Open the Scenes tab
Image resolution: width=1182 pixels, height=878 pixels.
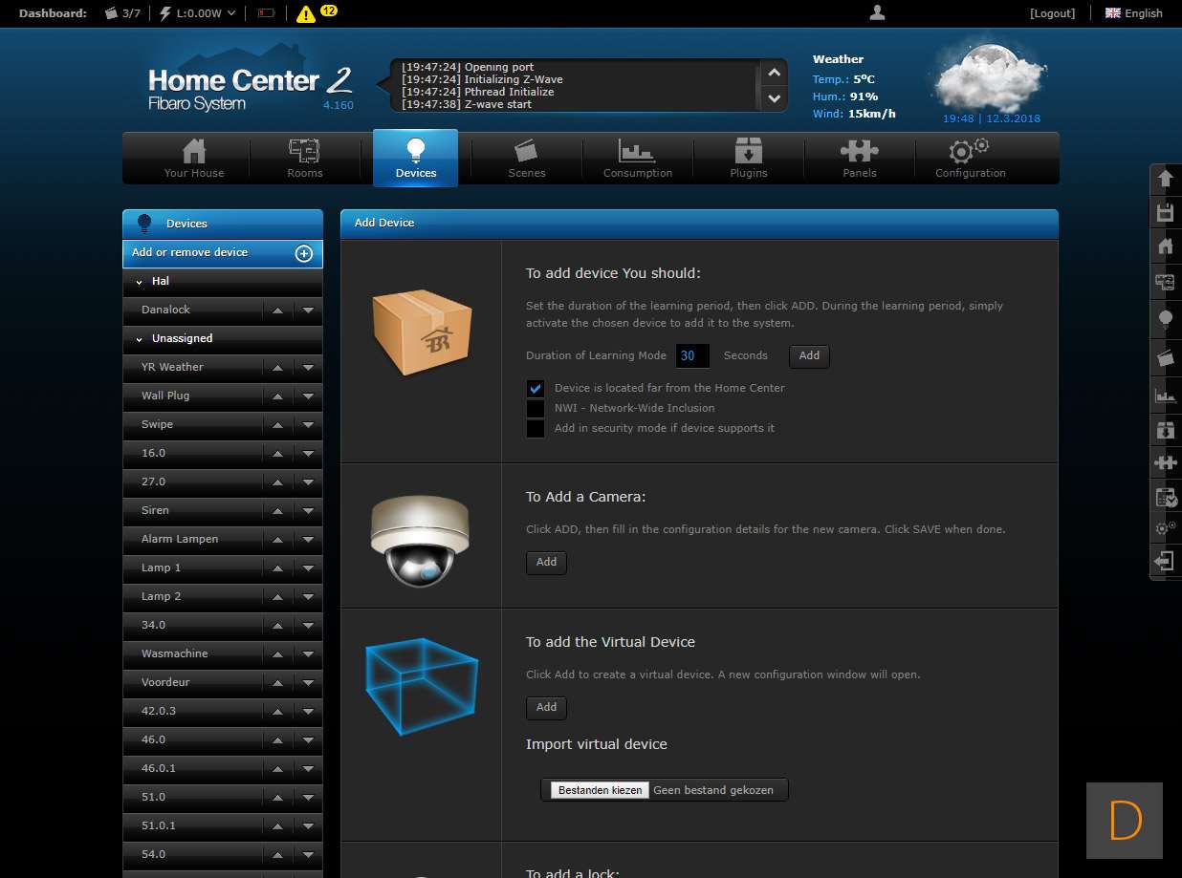(527, 158)
